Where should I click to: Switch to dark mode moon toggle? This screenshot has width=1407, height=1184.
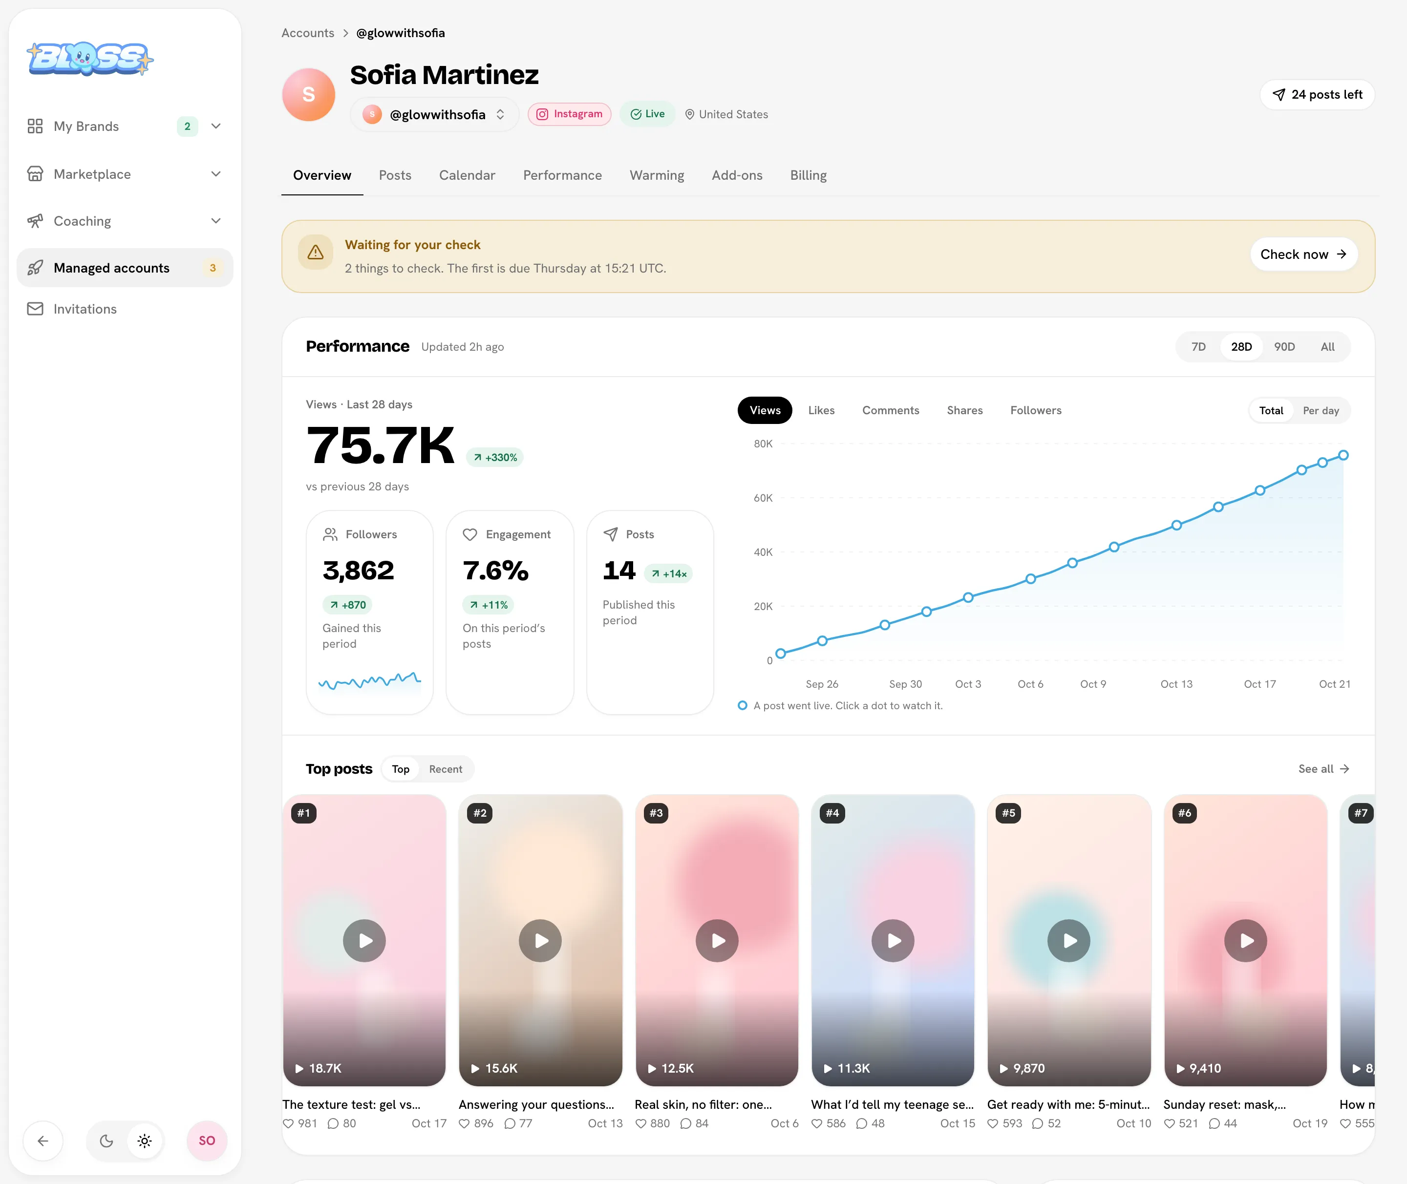106,1141
